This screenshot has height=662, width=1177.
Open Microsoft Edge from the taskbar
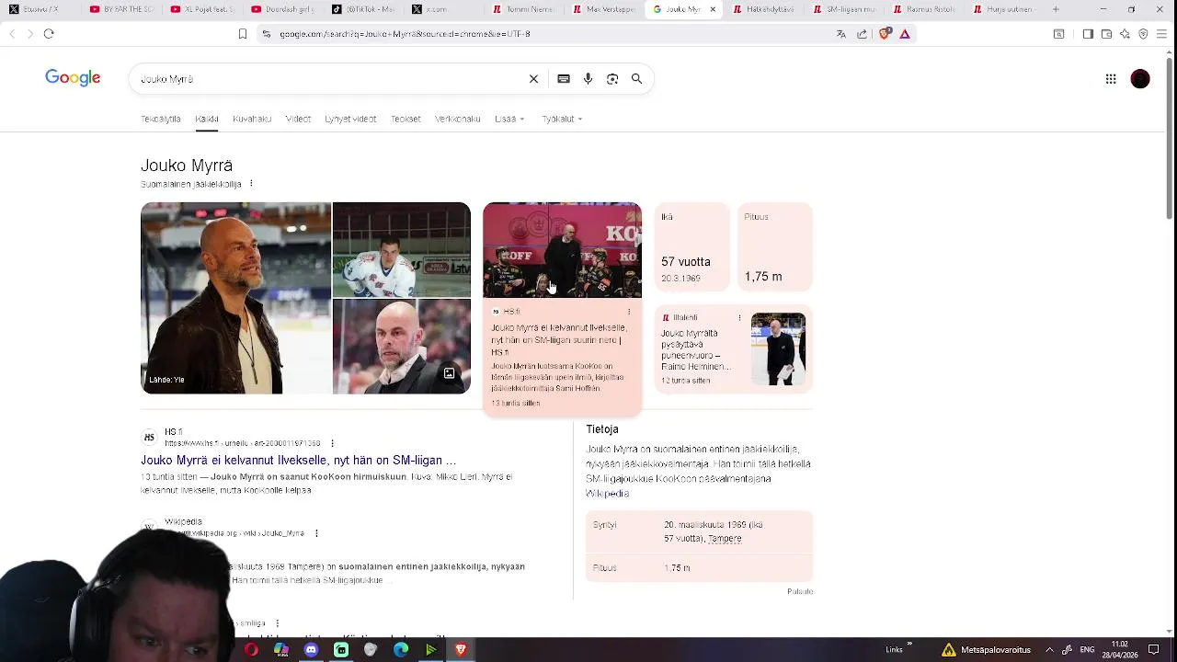click(x=401, y=650)
